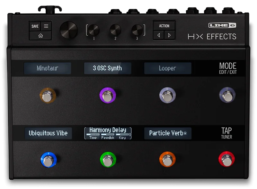This screenshot has height=189, width=257.
Task: Toggle the green Harmony Delay footswitch
Action: (x=108, y=159)
